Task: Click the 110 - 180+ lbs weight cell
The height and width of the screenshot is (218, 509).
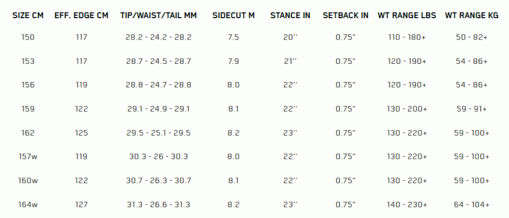Action: [x=407, y=37]
